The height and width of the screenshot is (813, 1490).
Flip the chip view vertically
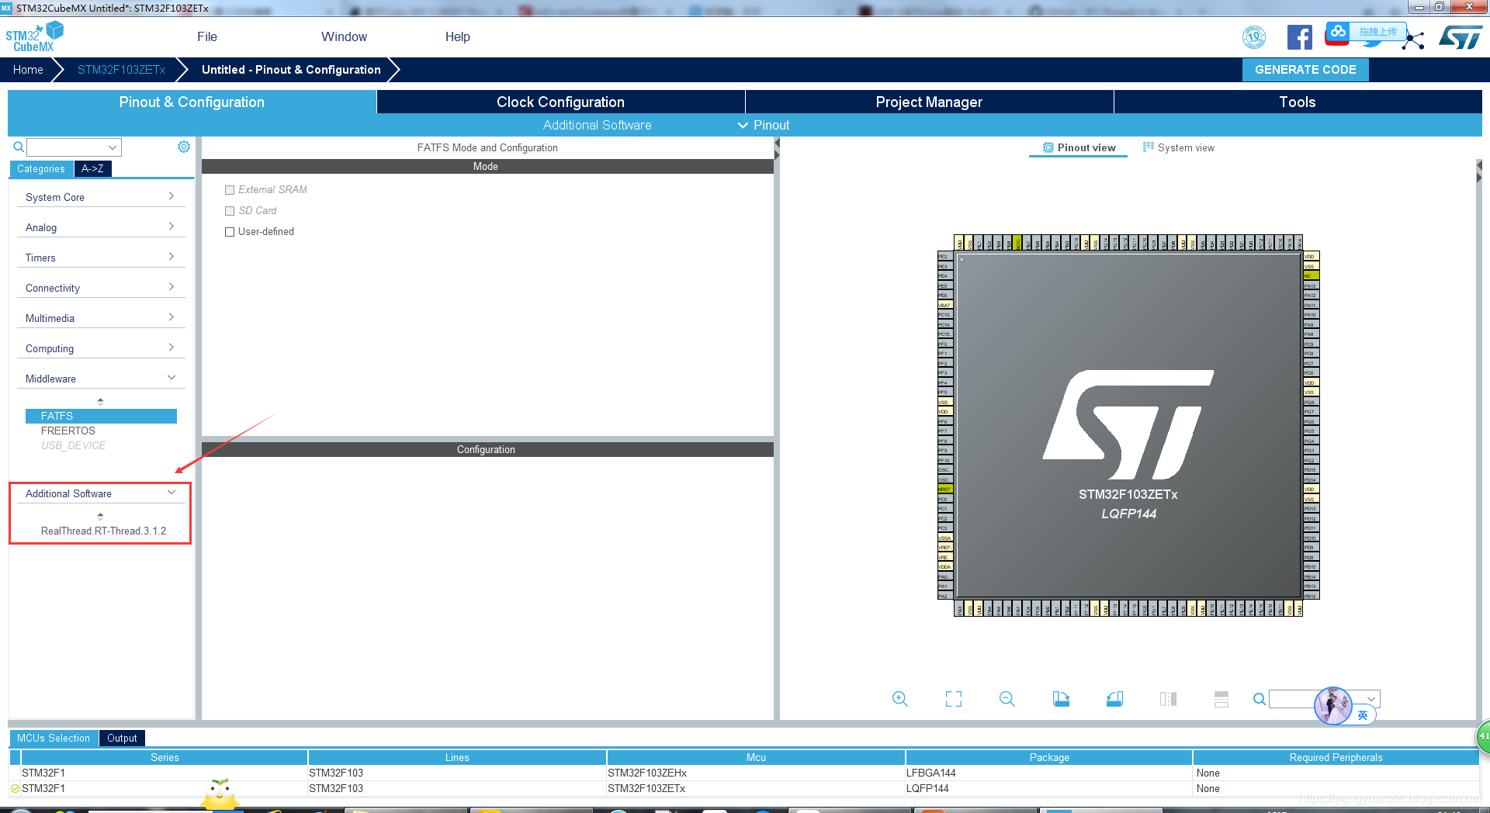point(1221,699)
